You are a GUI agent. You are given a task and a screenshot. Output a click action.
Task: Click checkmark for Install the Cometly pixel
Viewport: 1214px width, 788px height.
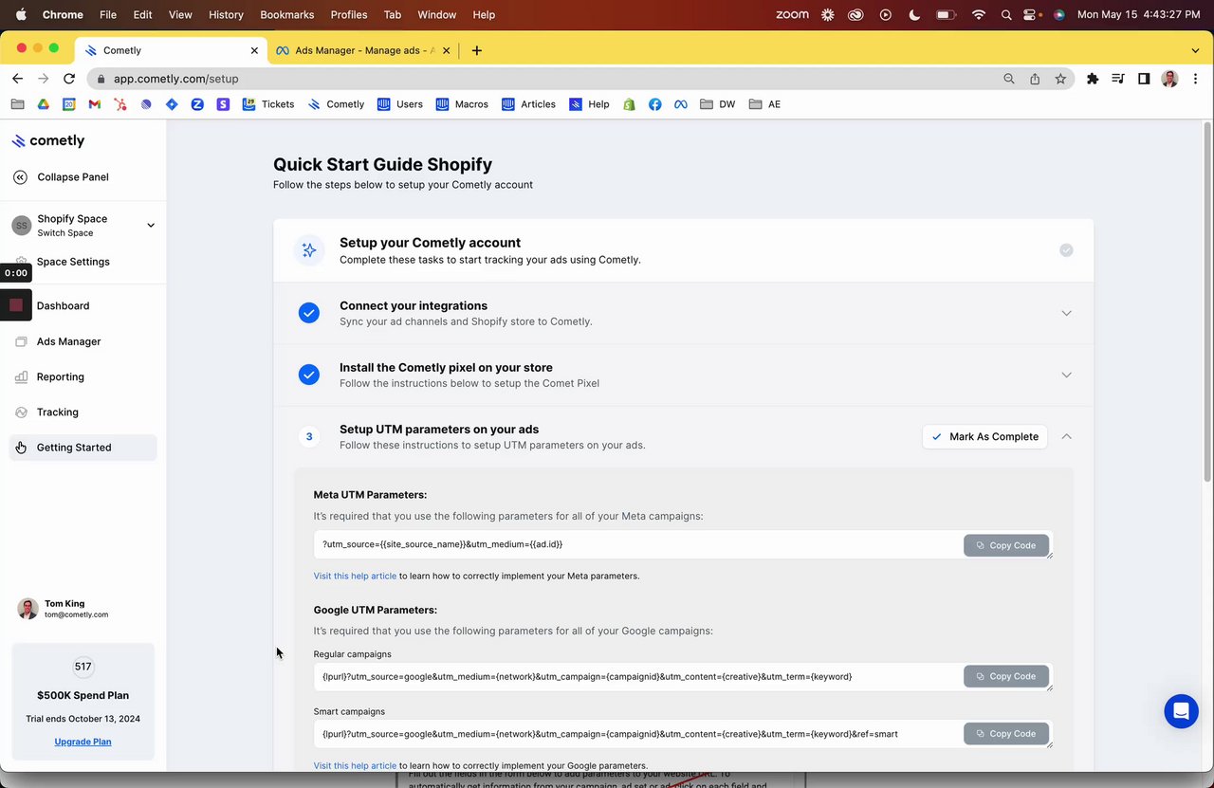[309, 375]
